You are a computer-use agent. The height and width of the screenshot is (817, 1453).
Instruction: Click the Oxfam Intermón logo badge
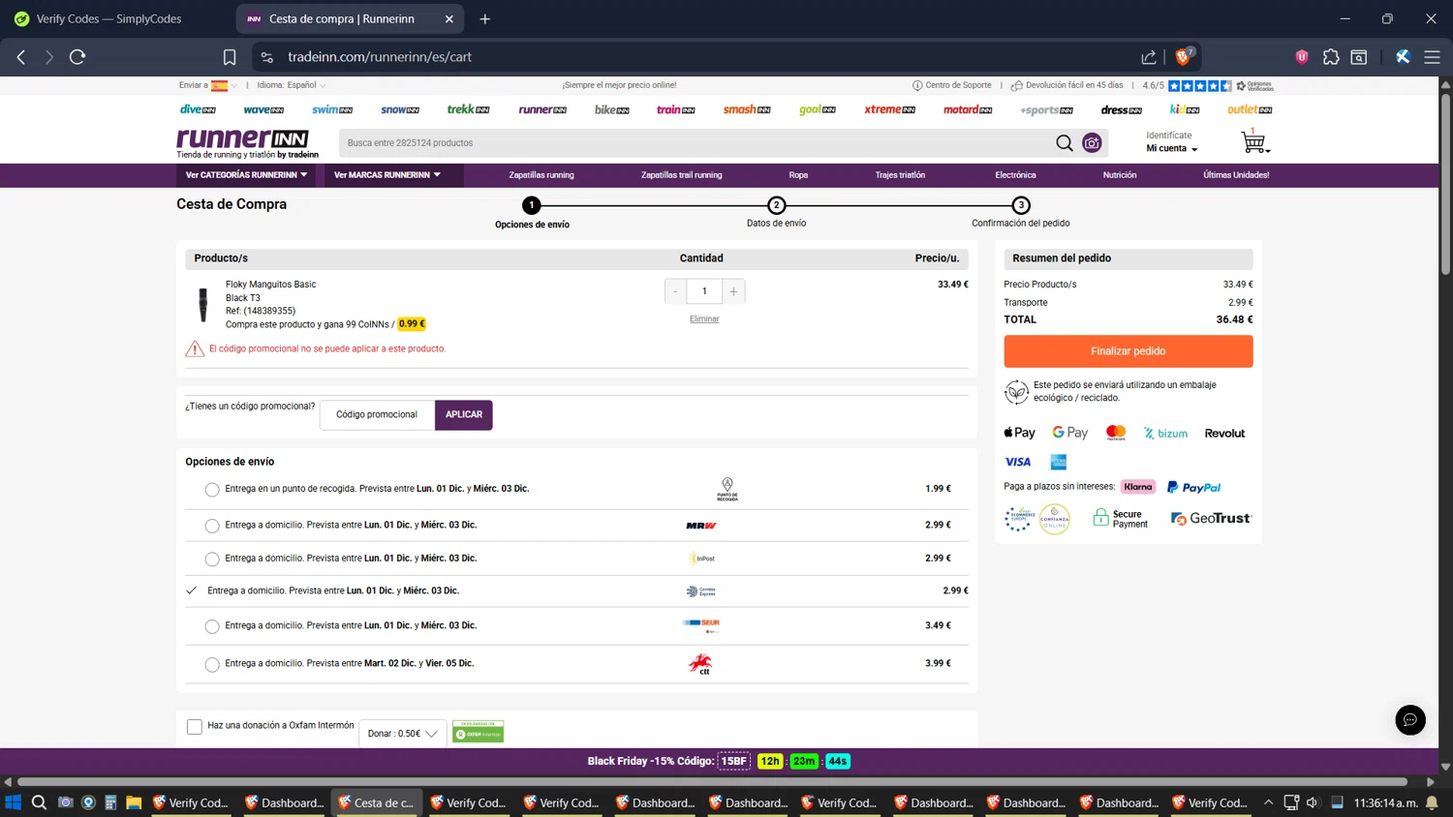point(479,731)
